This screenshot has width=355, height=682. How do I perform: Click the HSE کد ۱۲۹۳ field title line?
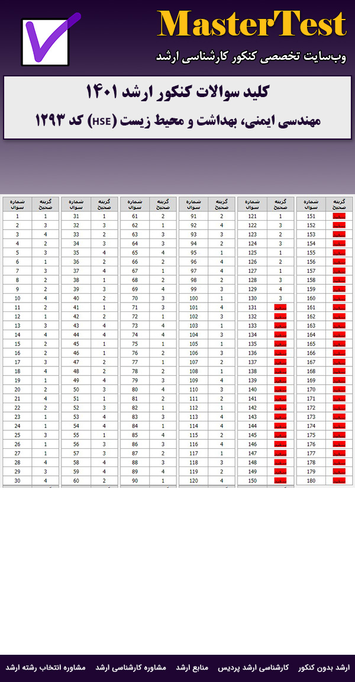tap(177, 120)
